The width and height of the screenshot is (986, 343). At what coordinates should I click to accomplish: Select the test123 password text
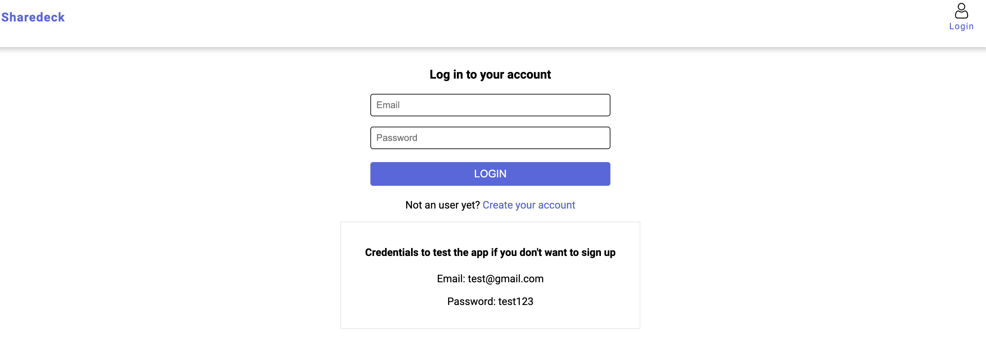point(515,301)
